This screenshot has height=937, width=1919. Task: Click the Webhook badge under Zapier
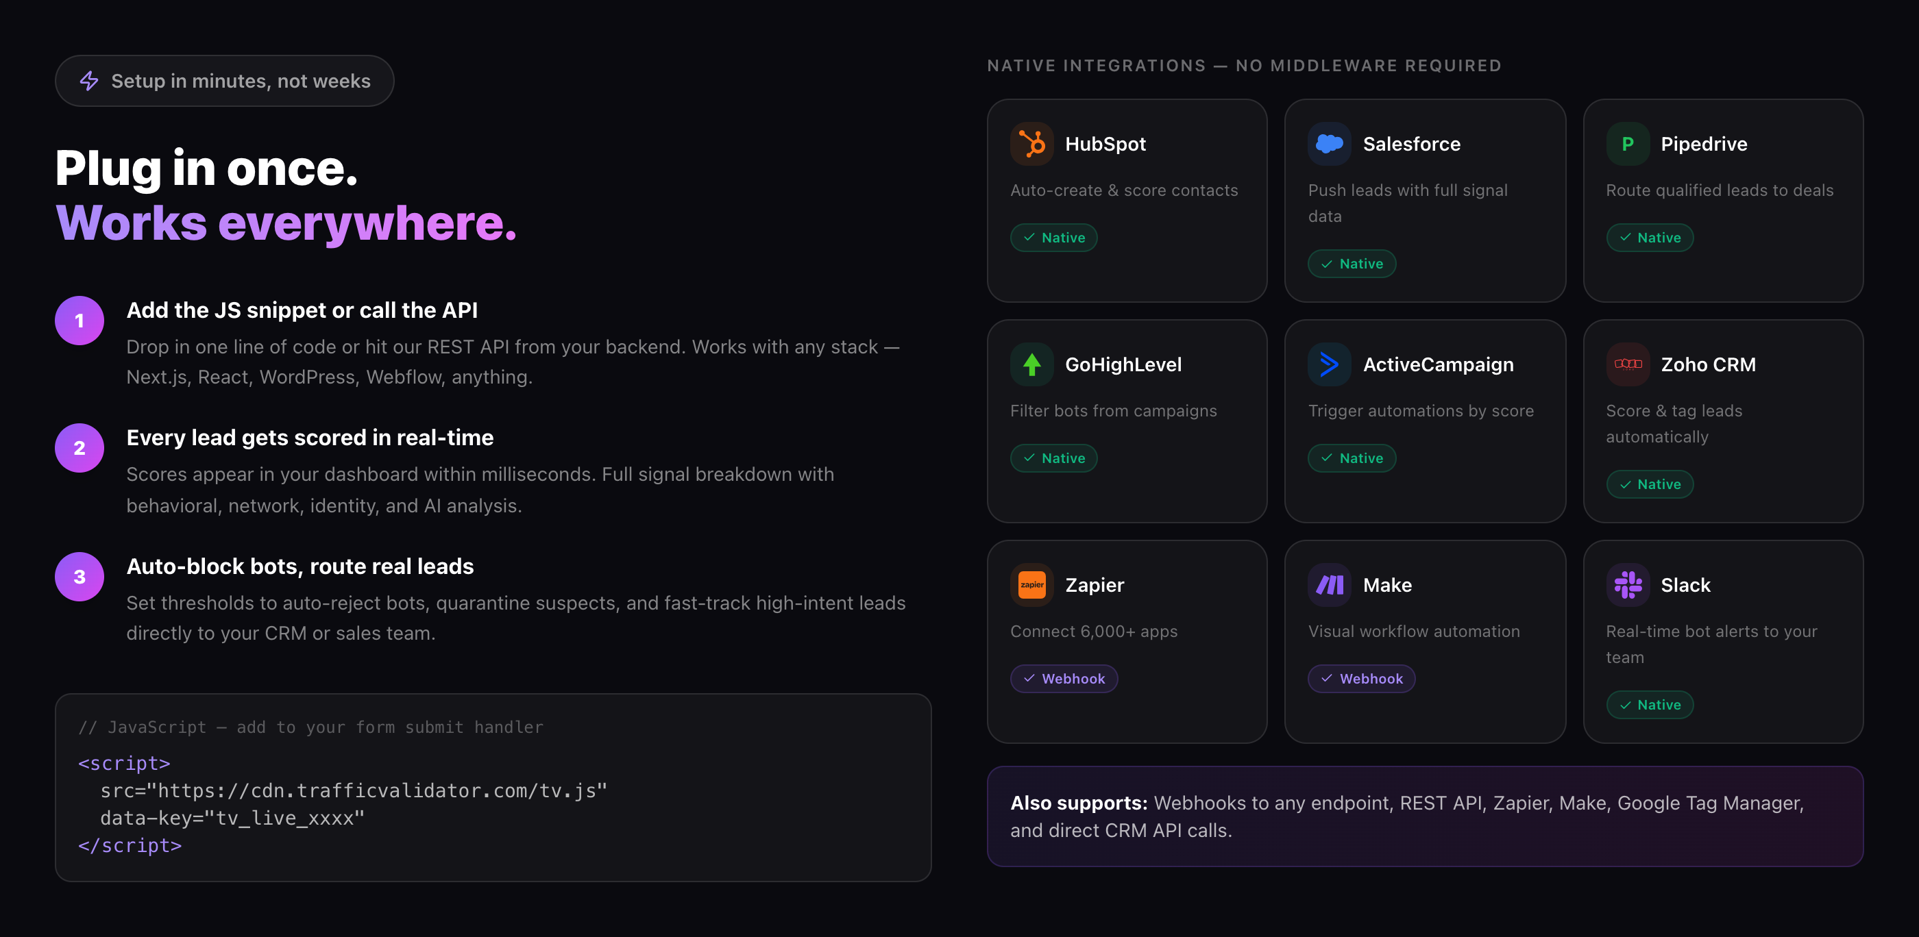click(1063, 679)
